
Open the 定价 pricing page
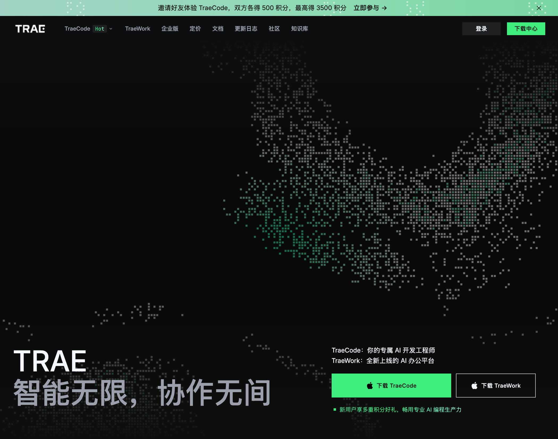(x=195, y=29)
